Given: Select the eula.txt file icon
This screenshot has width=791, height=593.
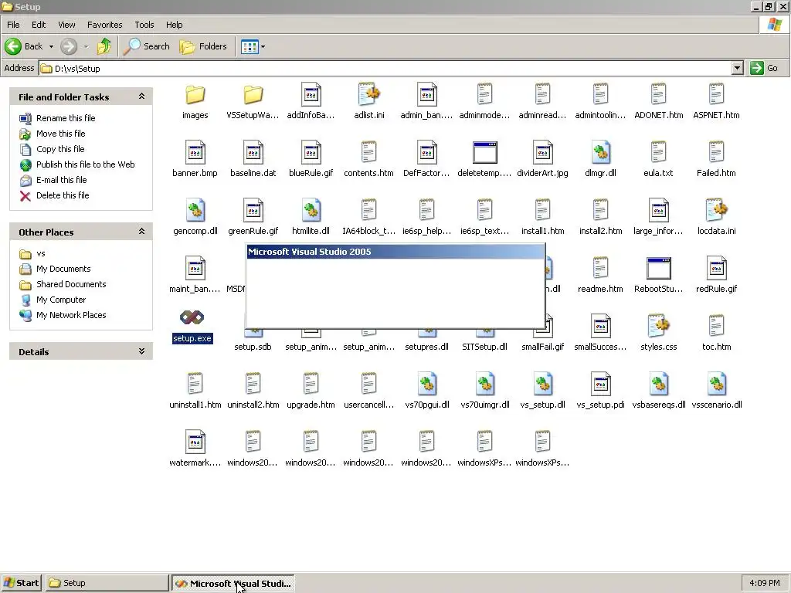Looking at the screenshot, I should pos(658,152).
